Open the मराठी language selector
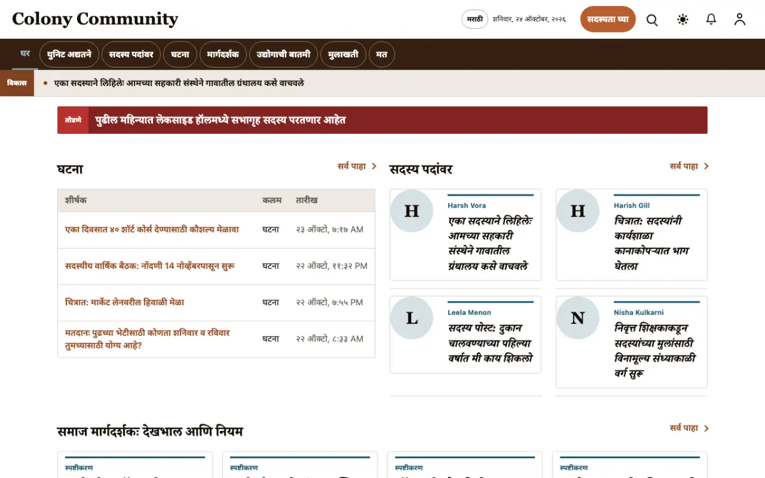Viewport: 765px width, 478px height. pyautogui.click(x=475, y=20)
